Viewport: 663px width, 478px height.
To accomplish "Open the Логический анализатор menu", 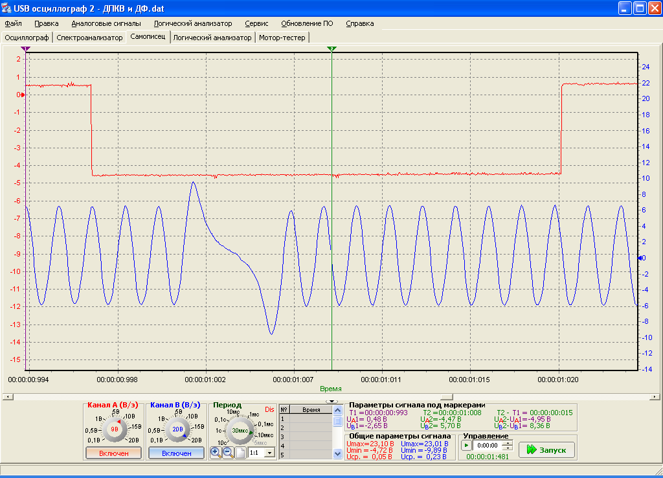I will pyautogui.click(x=193, y=24).
